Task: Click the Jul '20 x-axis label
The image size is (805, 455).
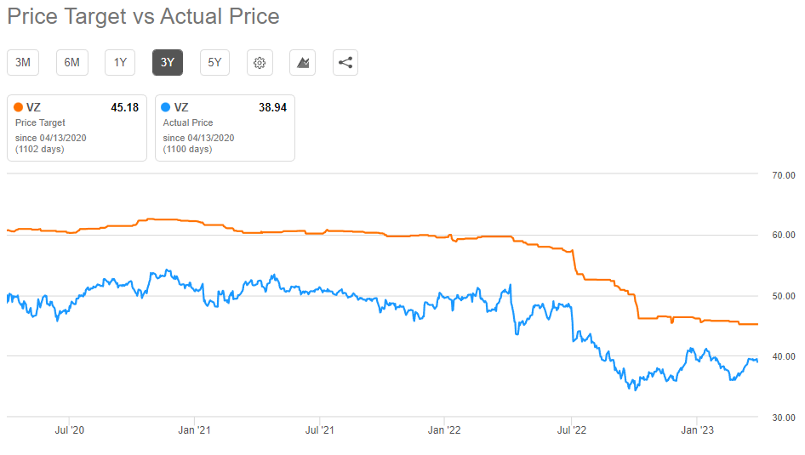Action: point(69,430)
